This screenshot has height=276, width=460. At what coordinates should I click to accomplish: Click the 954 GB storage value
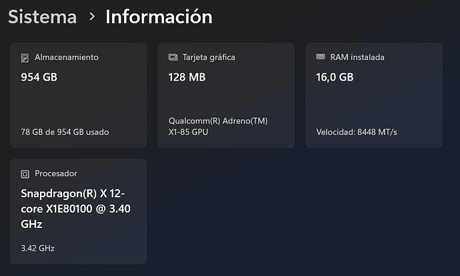tap(39, 77)
